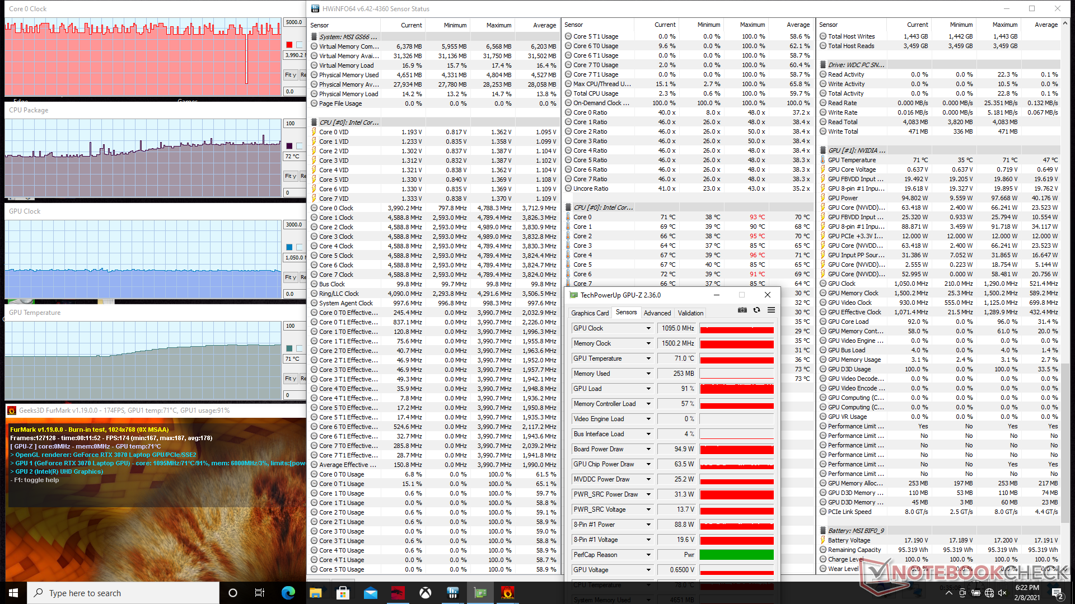Open the GPU-Z hamburger menu

[771, 310]
